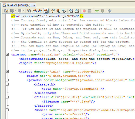Click doclet name org.umlgraph value
Screen dimensions: 135x119
pos(97,110)
